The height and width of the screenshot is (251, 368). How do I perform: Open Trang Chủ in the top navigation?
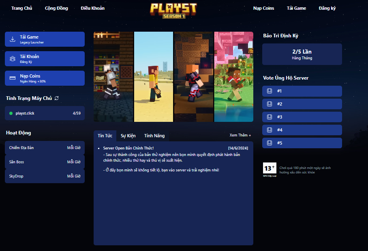(x=21, y=8)
